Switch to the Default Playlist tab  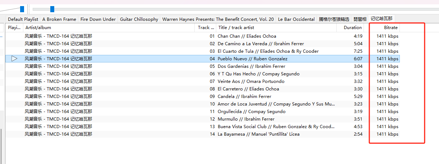23,19
